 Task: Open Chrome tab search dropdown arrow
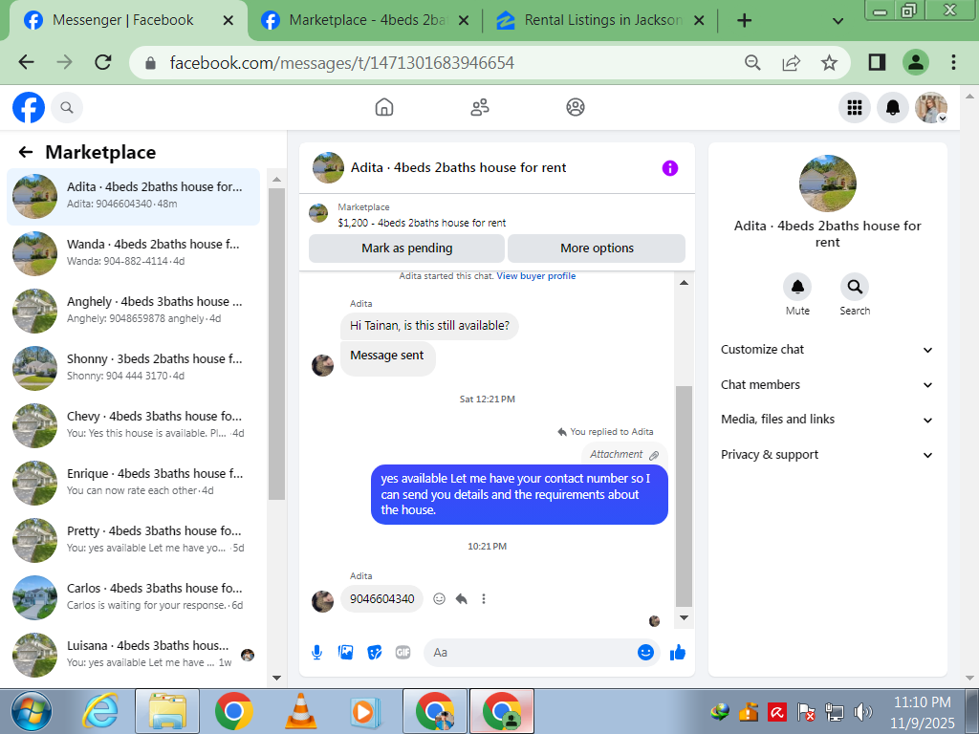click(838, 21)
